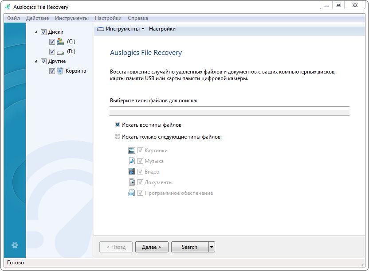
Task: Toggle the Документы file type checkbox
Action: (140, 182)
